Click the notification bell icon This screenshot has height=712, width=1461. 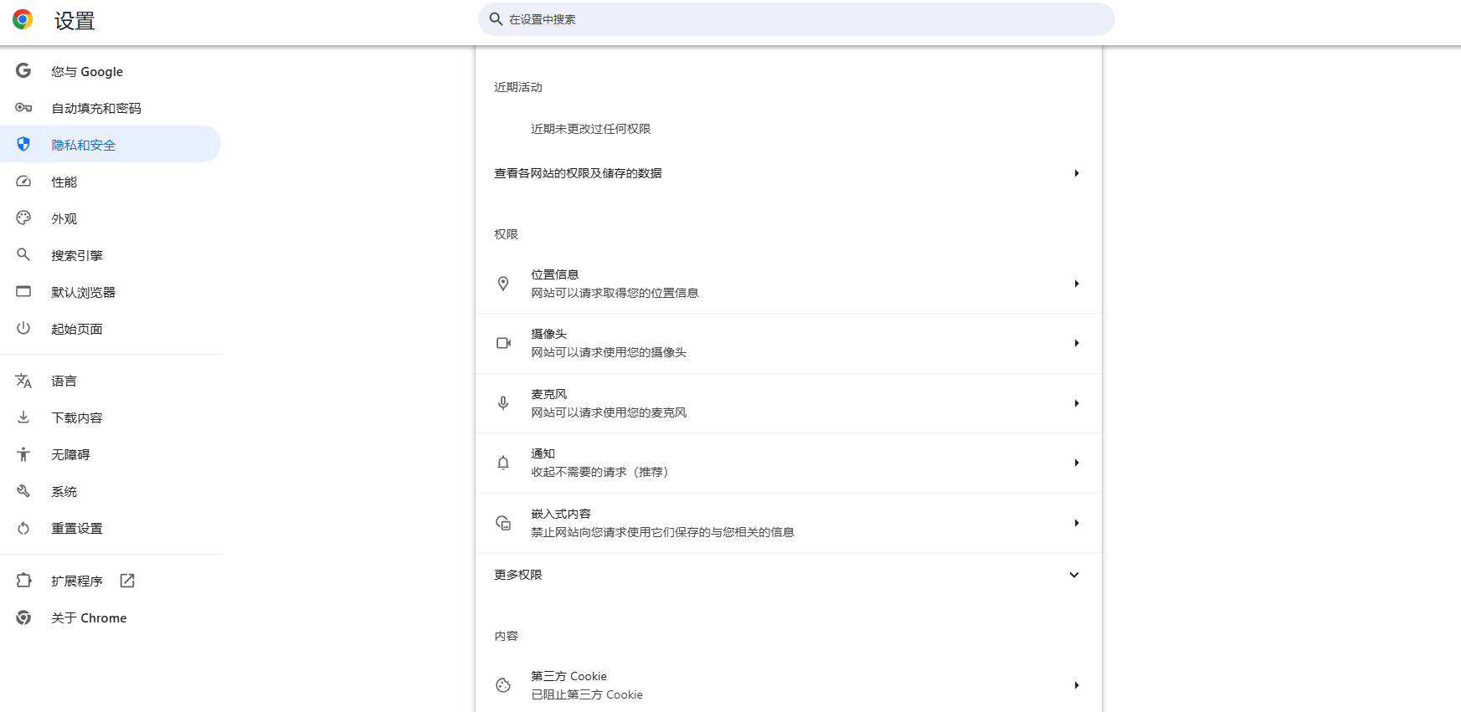tap(503, 463)
